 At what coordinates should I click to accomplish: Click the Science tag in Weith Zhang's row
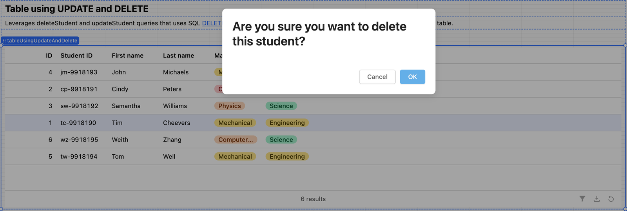click(x=281, y=139)
